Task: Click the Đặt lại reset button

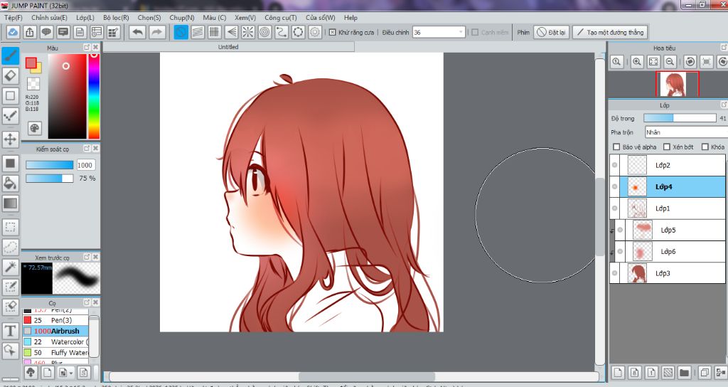Action: pos(551,33)
